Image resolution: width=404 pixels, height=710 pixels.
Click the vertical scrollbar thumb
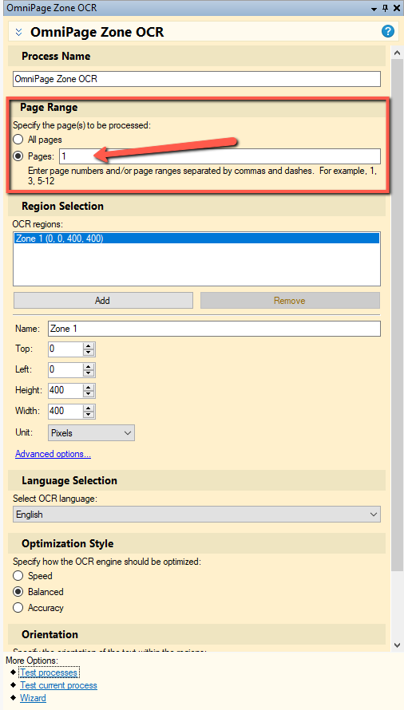tap(397, 314)
